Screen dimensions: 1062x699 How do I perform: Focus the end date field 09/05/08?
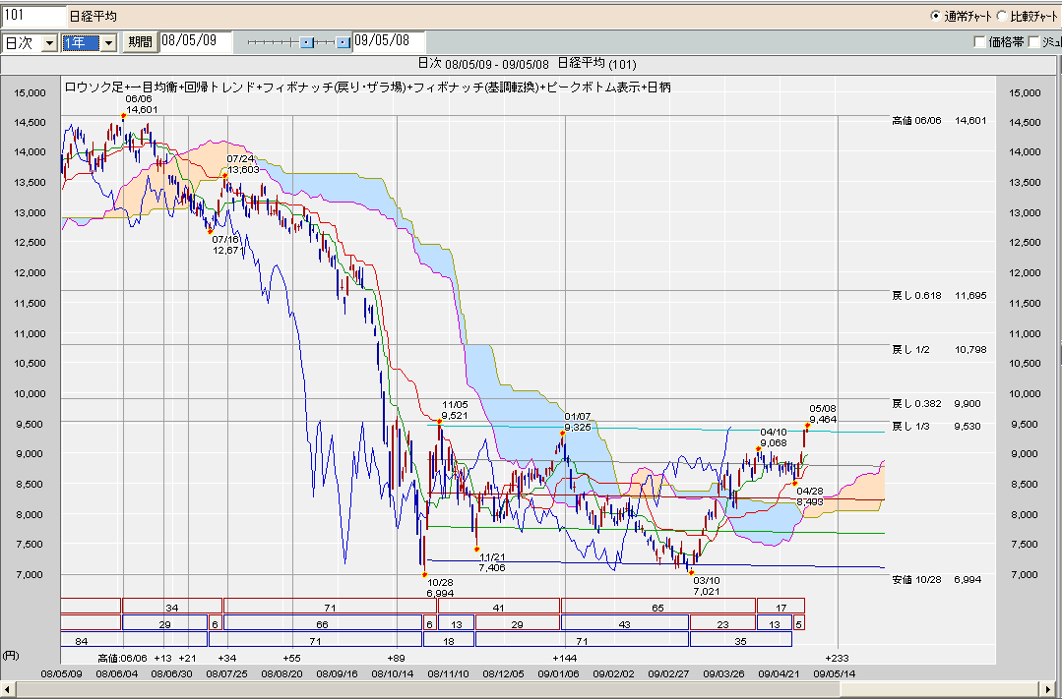point(389,41)
